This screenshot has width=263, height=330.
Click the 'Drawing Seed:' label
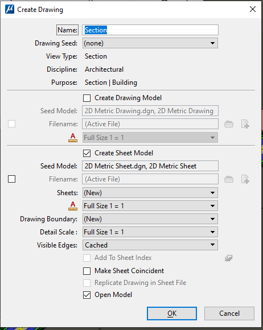[56, 43]
